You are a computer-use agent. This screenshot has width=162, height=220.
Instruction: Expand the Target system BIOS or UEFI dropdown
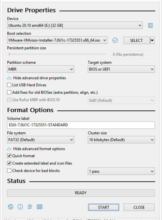[121, 69]
